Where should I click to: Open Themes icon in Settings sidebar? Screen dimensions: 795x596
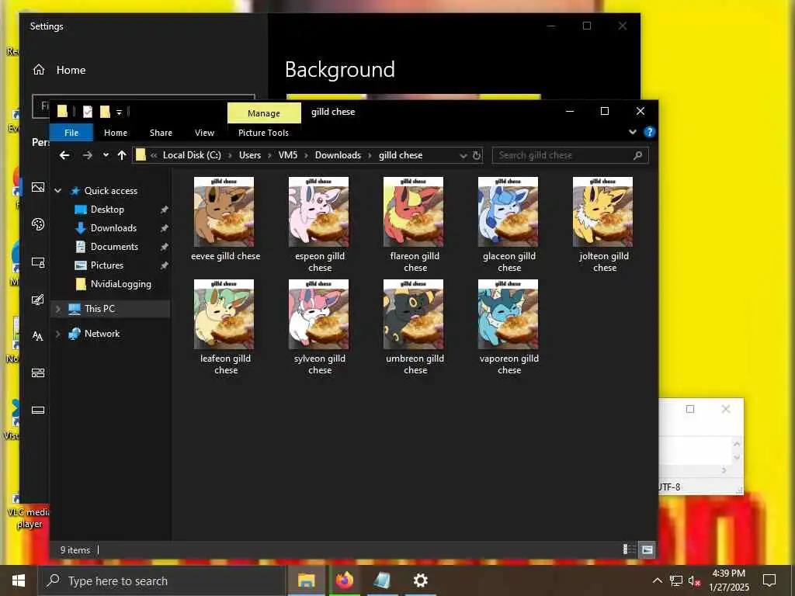click(38, 299)
